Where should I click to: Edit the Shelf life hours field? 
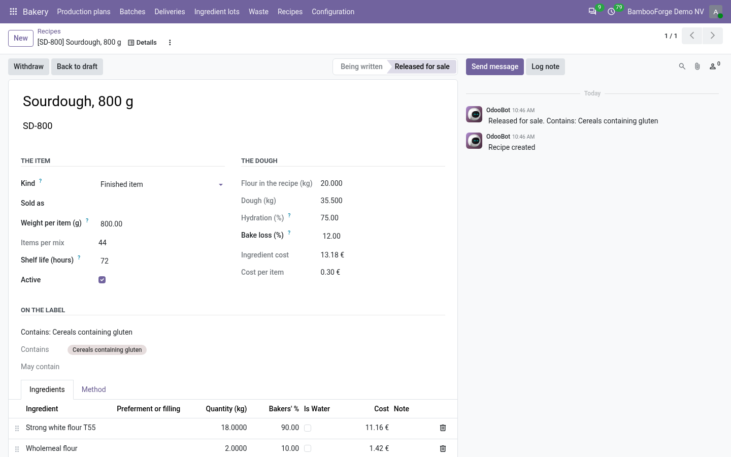point(162,261)
